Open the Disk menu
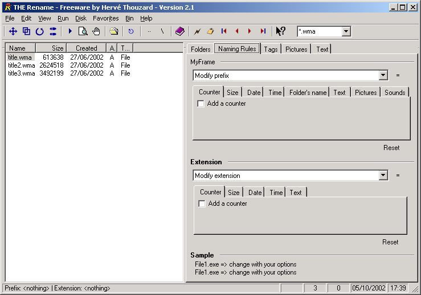 point(81,18)
